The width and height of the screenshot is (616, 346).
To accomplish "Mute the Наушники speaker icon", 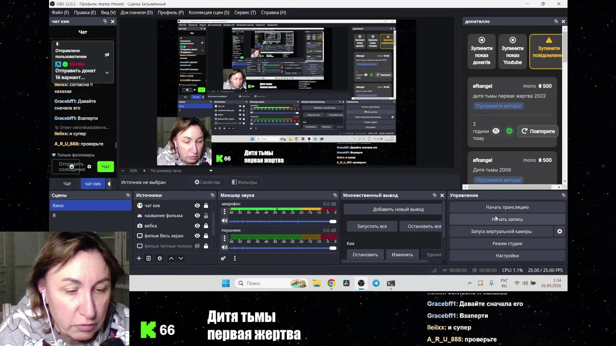I will 224,247.
